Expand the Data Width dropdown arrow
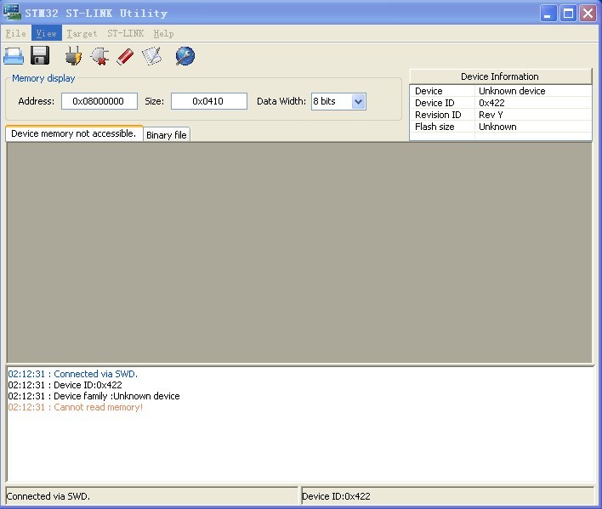 point(358,102)
